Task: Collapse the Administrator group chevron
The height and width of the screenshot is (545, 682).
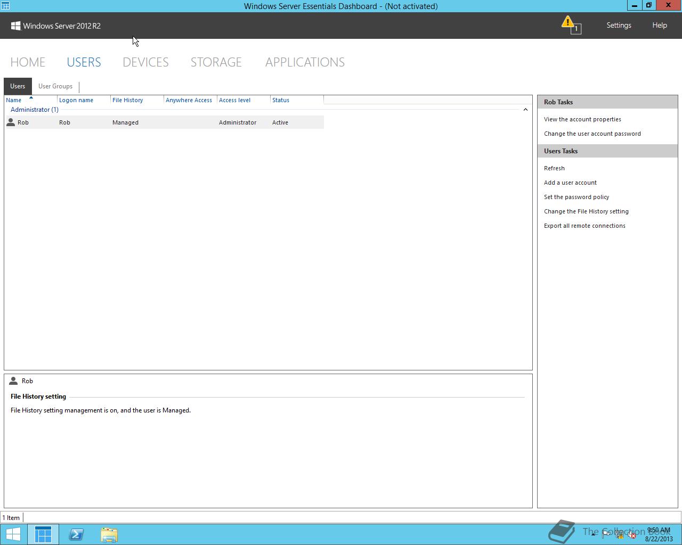Action: tap(525, 110)
